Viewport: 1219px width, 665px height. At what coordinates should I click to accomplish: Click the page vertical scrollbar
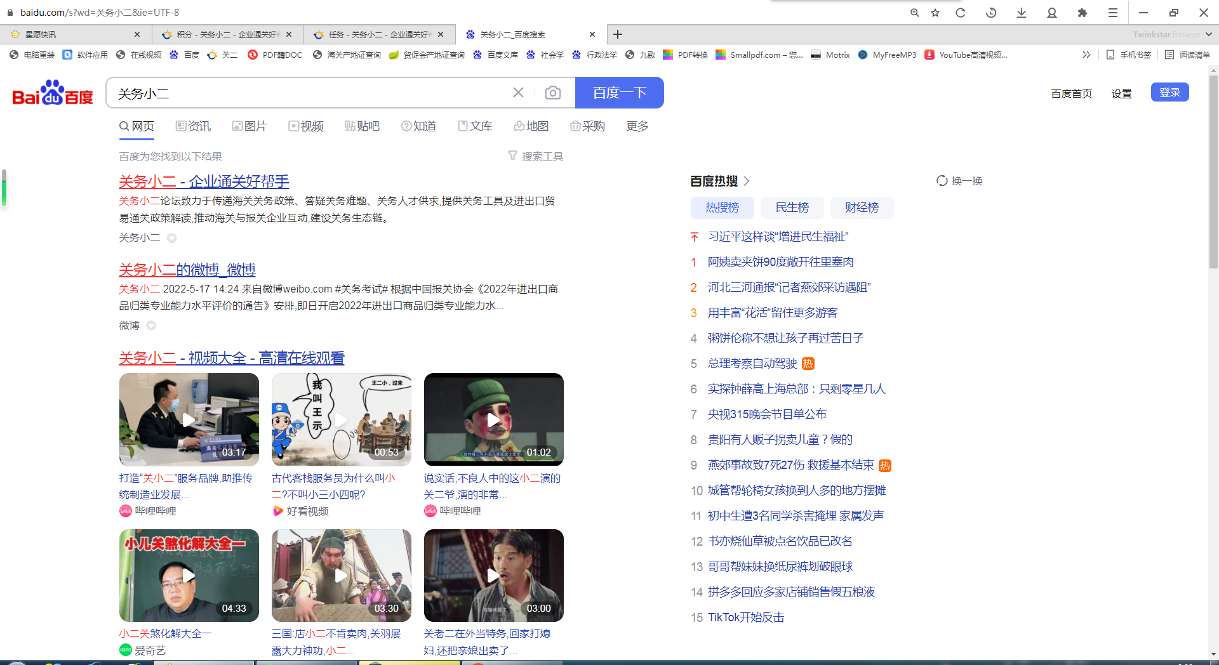pos(1213,171)
